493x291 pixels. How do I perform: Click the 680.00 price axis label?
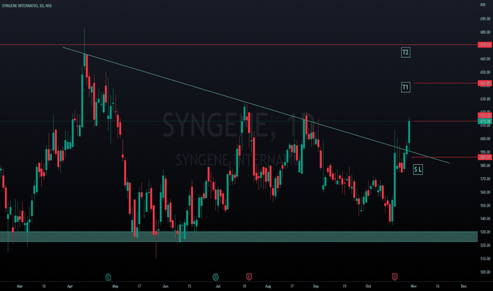point(485,32)
